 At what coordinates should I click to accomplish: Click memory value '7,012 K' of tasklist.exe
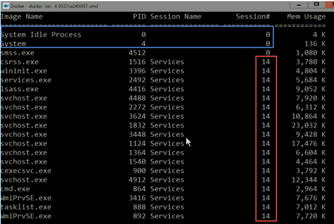(311, 207)
